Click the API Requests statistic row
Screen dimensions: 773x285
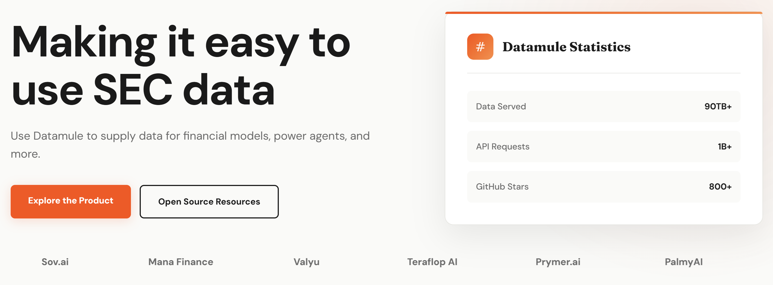[x=602, y=146]
